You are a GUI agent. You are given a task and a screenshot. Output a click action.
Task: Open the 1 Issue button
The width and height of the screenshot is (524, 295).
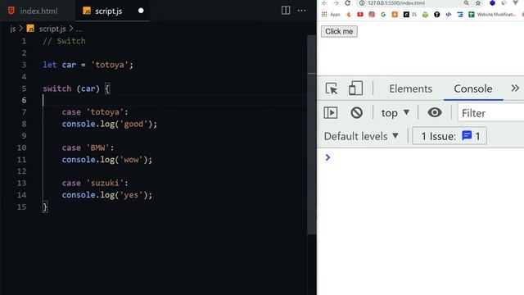pyautogui.click(x=449, y=136)
